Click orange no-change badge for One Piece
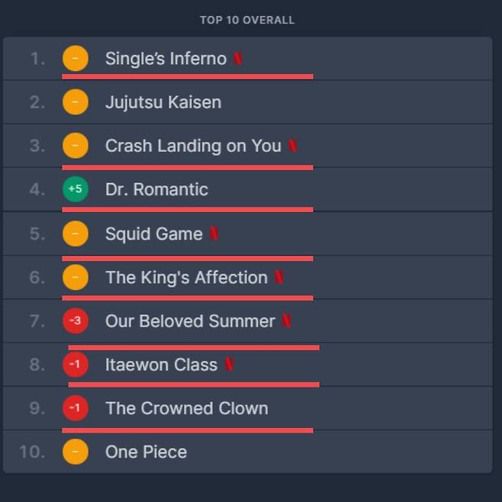Screen dimensions: 502x502 [76, 452]
